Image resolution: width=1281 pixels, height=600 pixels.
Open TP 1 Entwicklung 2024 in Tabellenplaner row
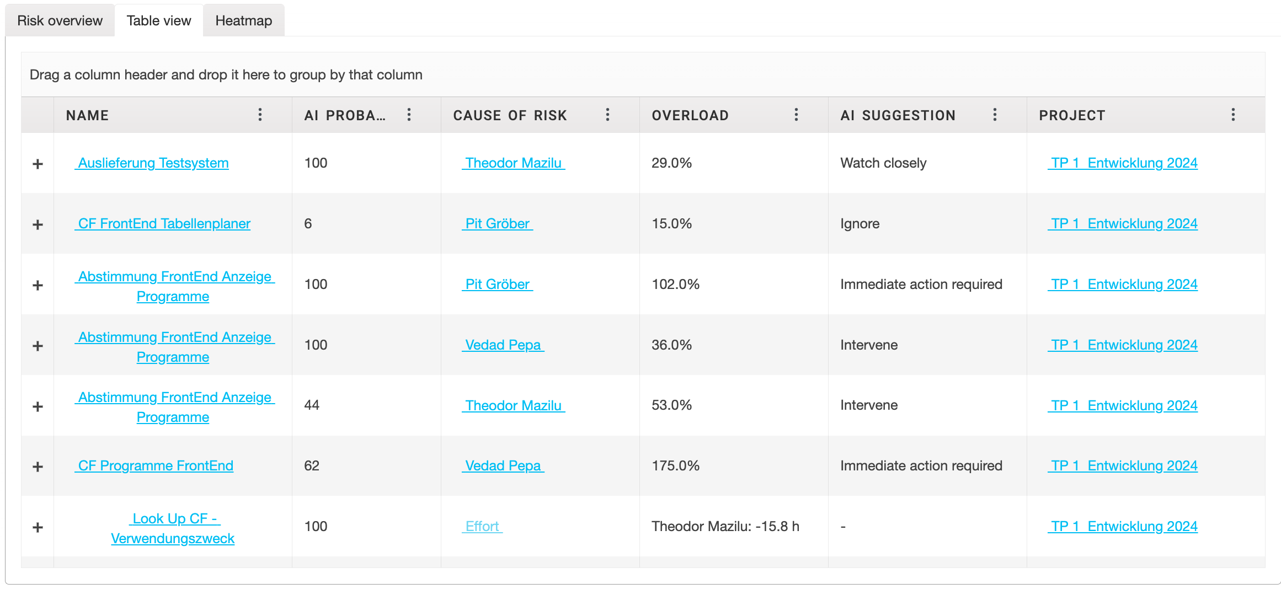[x=1123, y=224]
